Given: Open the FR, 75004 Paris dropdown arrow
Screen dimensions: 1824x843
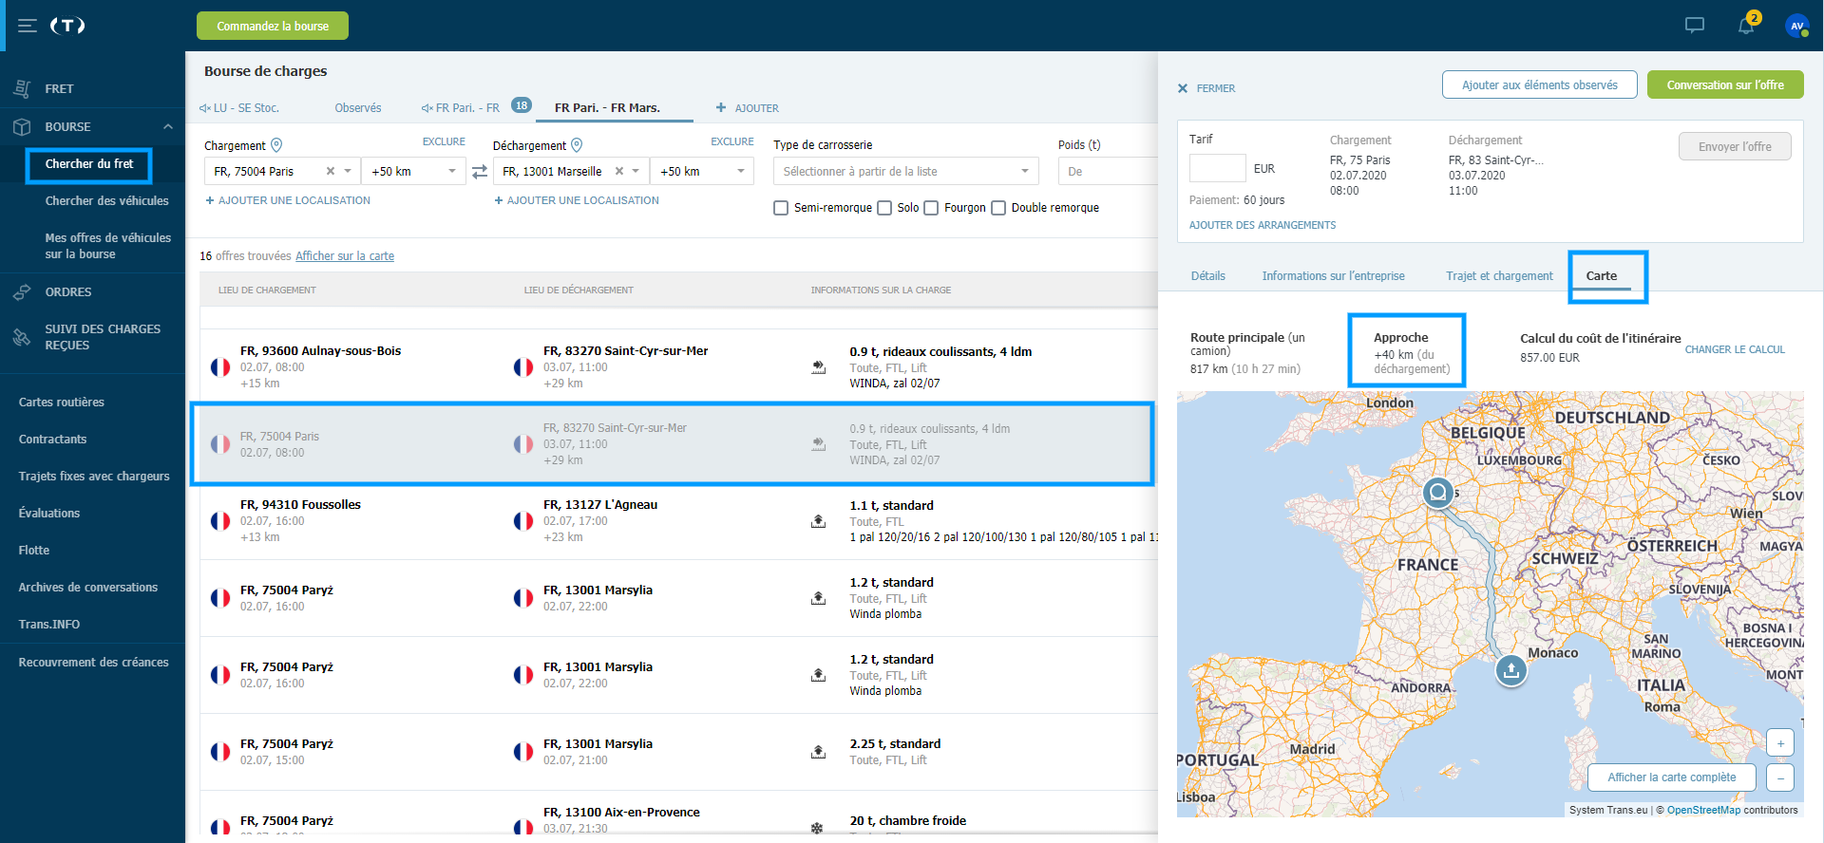Looking at the screenshot, I should tap(348, 171).
